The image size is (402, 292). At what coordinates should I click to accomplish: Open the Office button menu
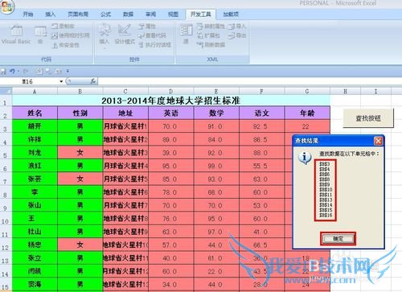[6, 6]
